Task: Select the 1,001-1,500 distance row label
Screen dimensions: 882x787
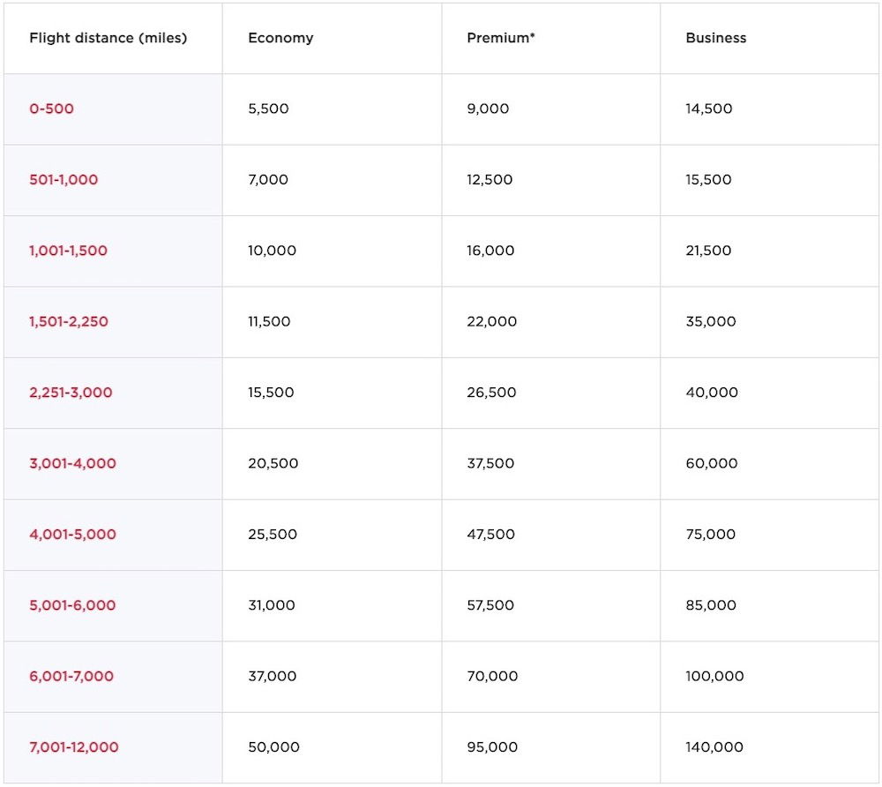Action: (69, 251)
